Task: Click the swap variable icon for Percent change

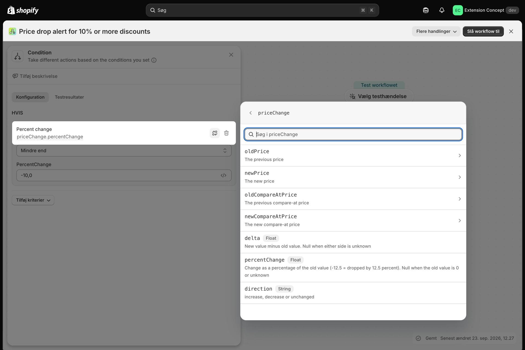Action: pyautogui.click(x=215, y=133)
